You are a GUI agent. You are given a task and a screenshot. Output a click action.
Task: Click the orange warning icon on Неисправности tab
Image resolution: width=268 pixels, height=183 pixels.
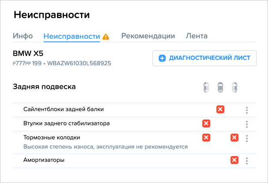click(106, 37)
